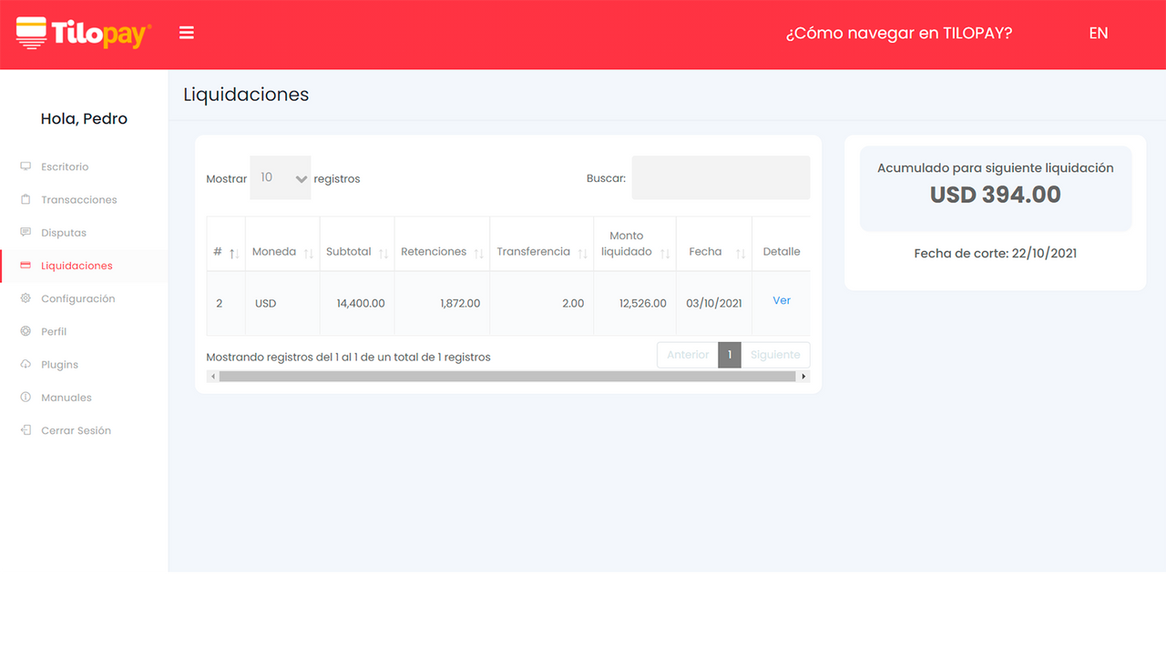Open the ¿Cómo navegar en TILOPAY? link
The height and width of the screenshot is (655, 1166).
[x=899, y=33]
